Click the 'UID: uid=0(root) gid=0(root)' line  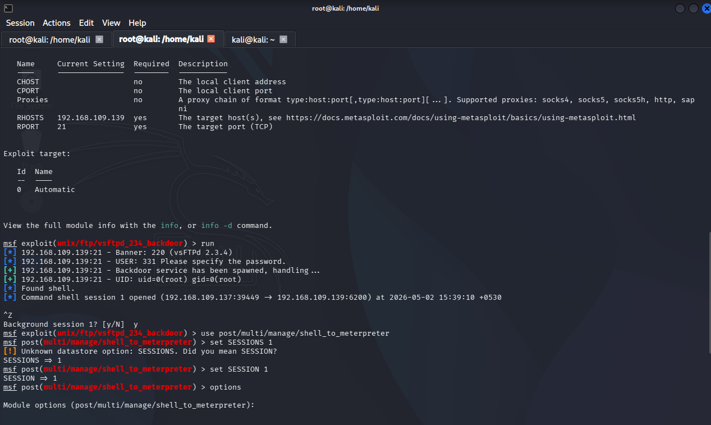[x=122, y=280]
